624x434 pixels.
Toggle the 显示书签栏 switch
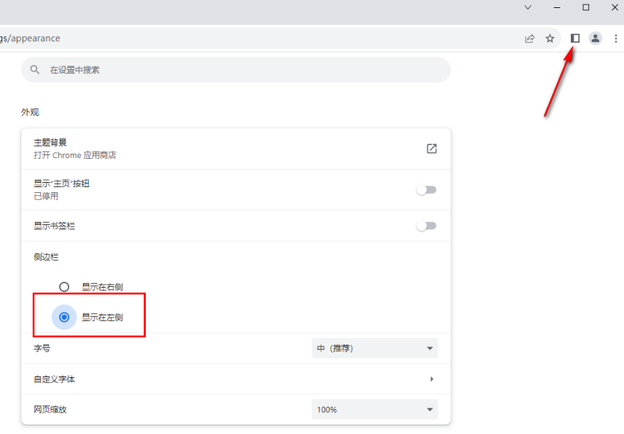426,226
